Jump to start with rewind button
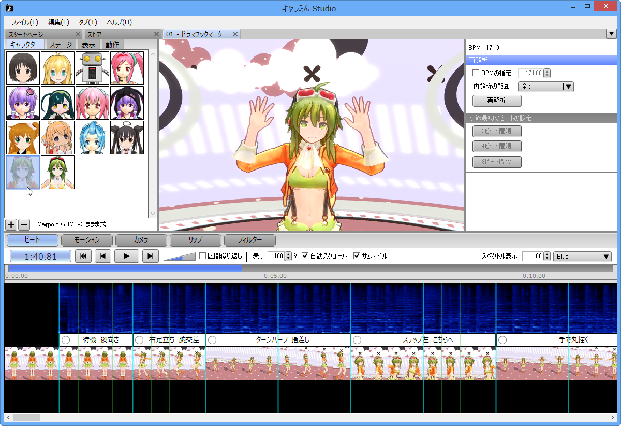 (x=83, y=255)
